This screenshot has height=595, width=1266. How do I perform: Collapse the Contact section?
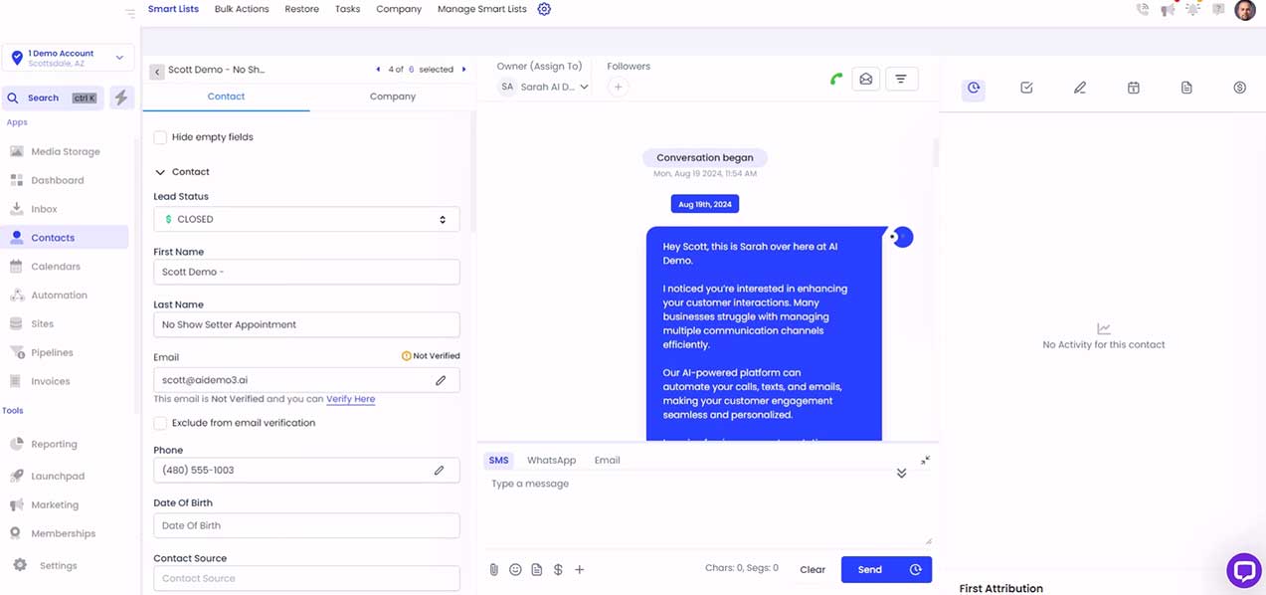160,172
